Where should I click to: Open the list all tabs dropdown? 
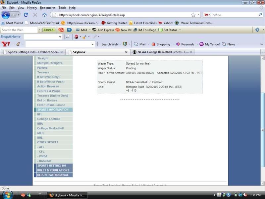[x=263, y=52]
